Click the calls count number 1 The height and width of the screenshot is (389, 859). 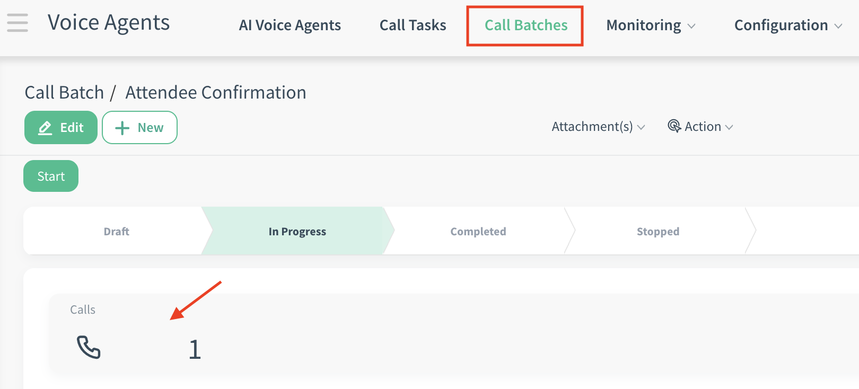coord(195,350)
